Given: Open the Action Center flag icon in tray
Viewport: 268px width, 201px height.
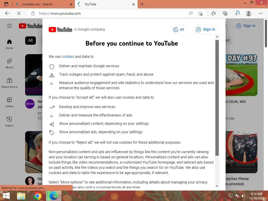Looking at the screenshot, I should 237,196.
